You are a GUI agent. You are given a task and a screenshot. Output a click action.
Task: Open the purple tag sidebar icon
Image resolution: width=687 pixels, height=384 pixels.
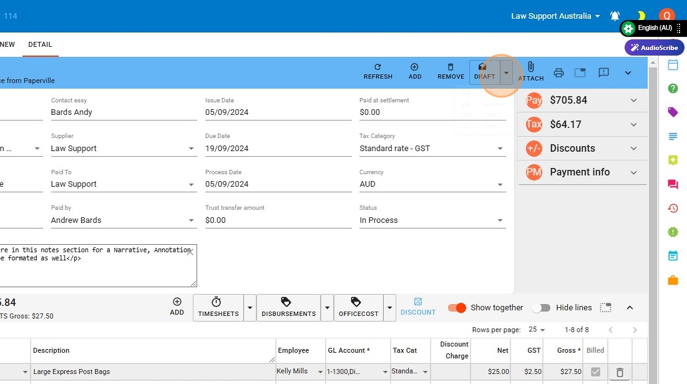(673, 112)
